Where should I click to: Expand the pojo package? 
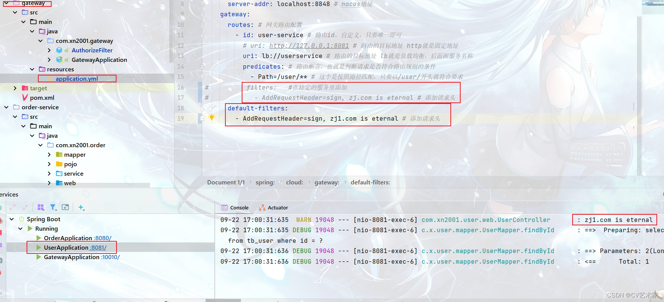tap(49, 164)
